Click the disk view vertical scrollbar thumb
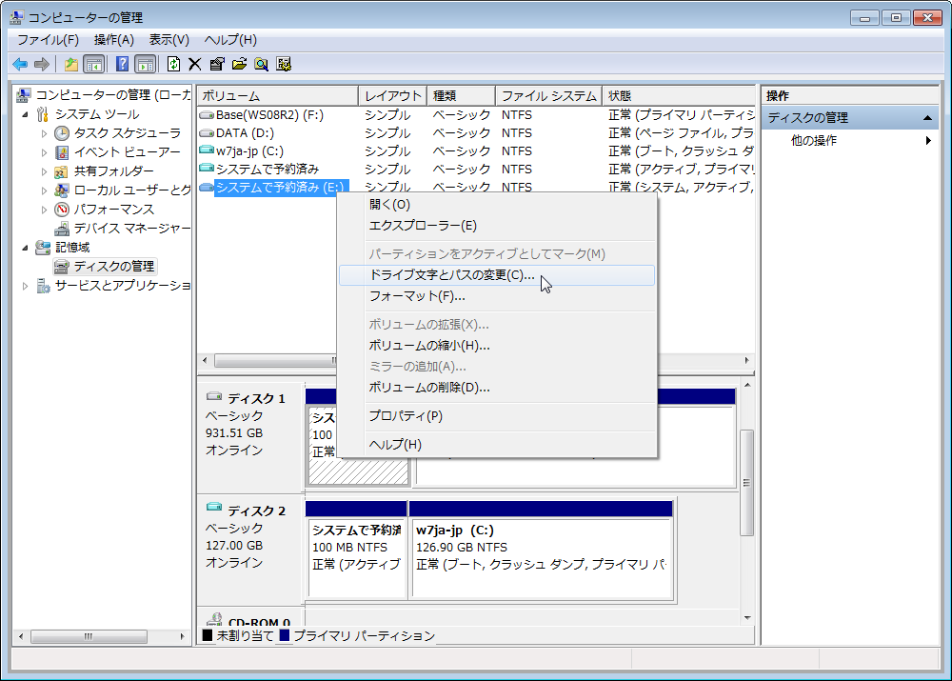The image size is (952, 681). [747, 483]
